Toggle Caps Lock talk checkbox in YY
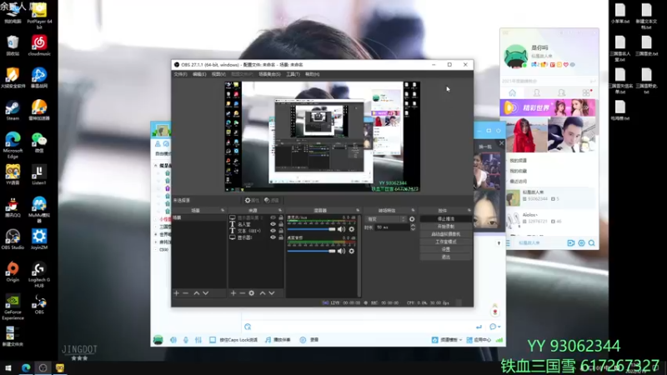Image resolution: width=667 pixels, height=375 pixels. tap(213, 340)
